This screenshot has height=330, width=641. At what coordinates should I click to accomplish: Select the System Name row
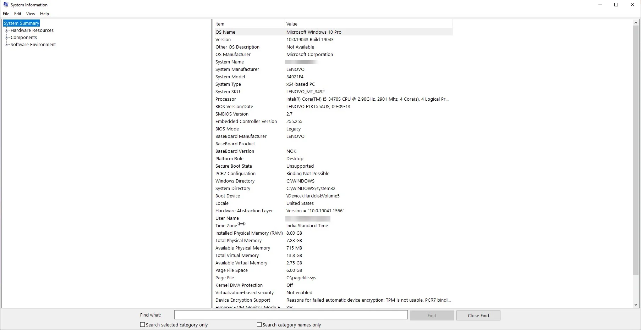click(333, 62)
